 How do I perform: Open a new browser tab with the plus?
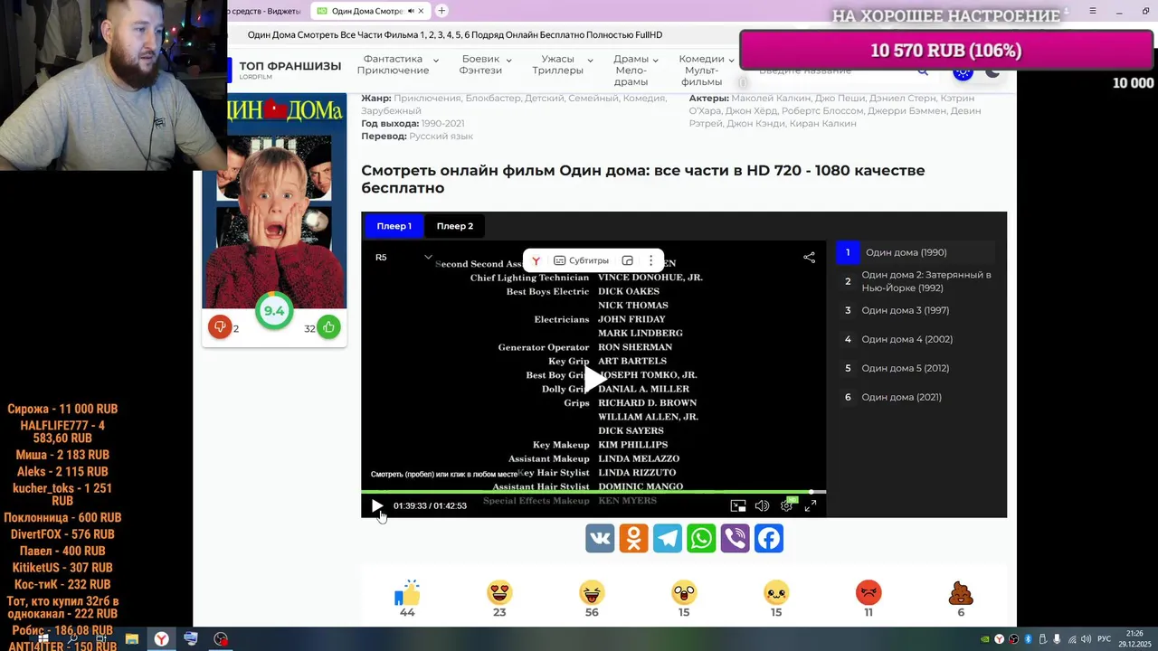click(x=441, y=11)
